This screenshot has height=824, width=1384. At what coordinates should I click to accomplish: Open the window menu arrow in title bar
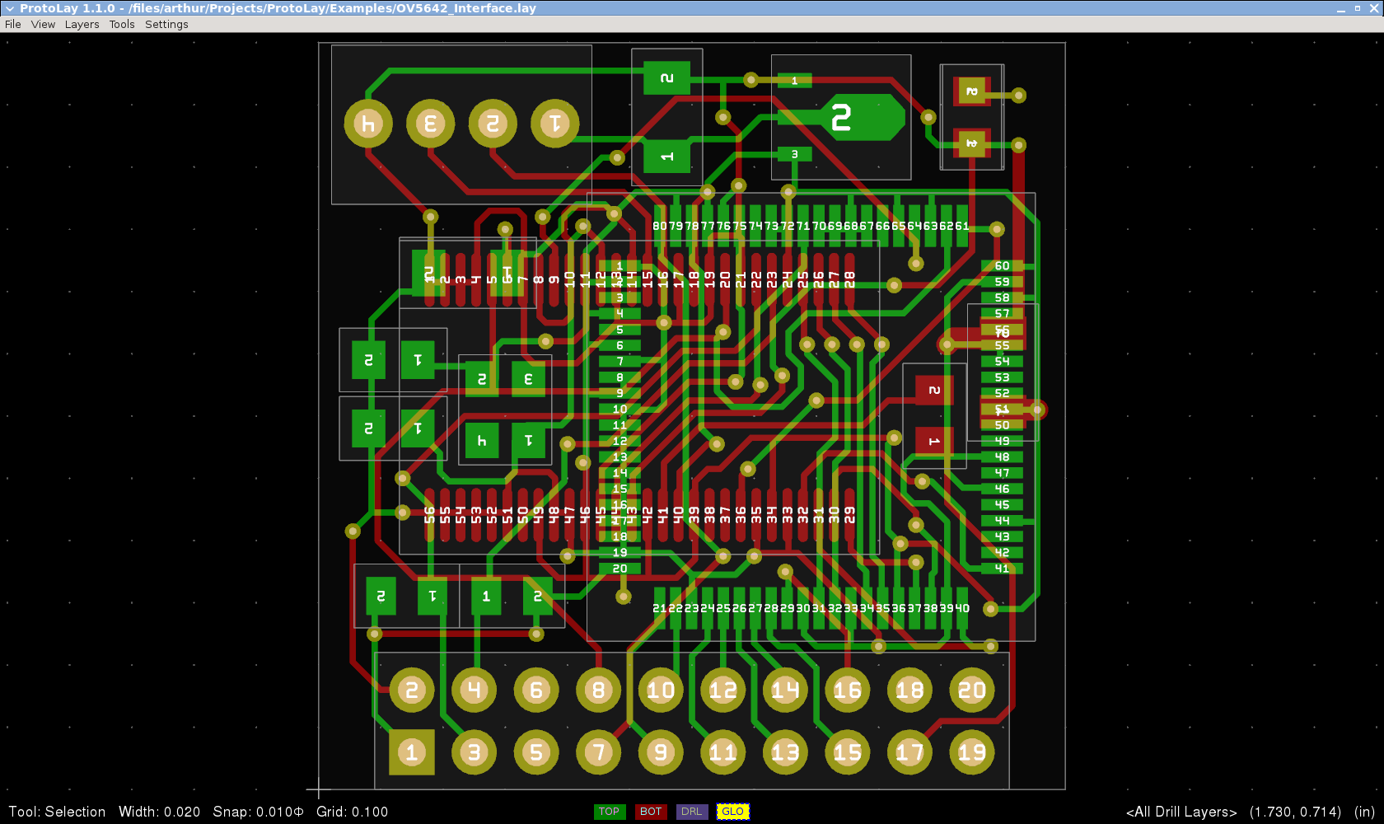[x=10, y=8]
